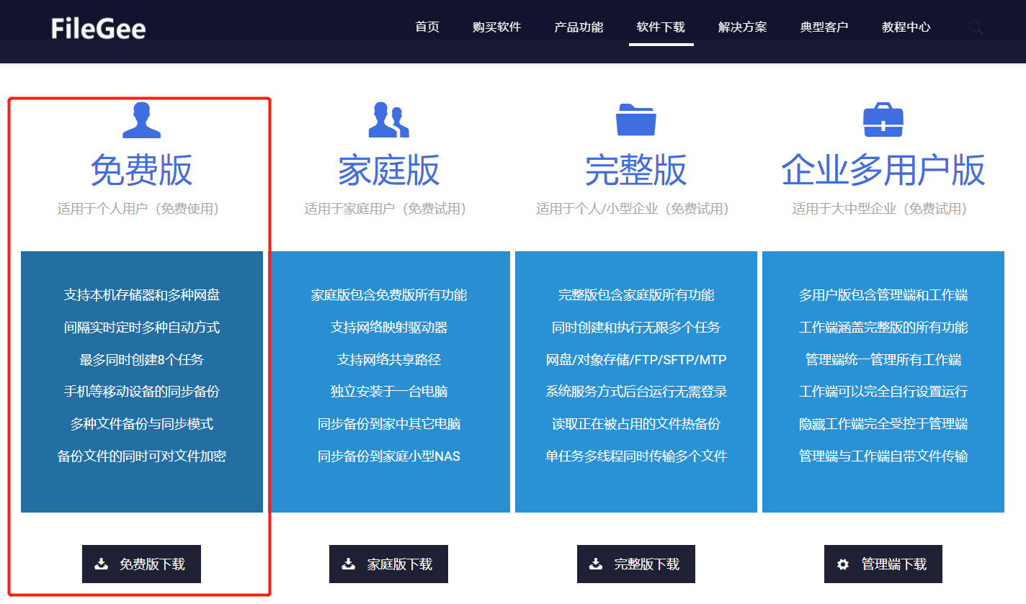
Task: Click the text 间隔实时定时多种自动方式
Action: [142, 328]
